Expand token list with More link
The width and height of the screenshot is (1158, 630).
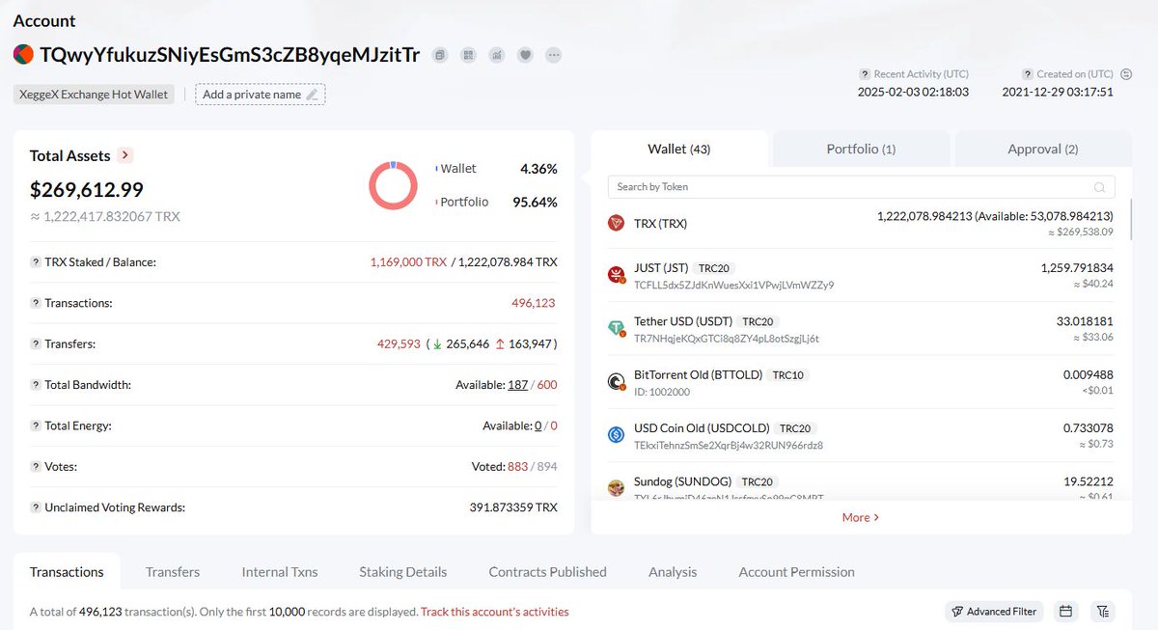[x=861, y=517]
